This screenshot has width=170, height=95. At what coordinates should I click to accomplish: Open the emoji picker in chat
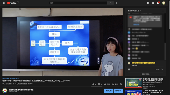[129, 69]
